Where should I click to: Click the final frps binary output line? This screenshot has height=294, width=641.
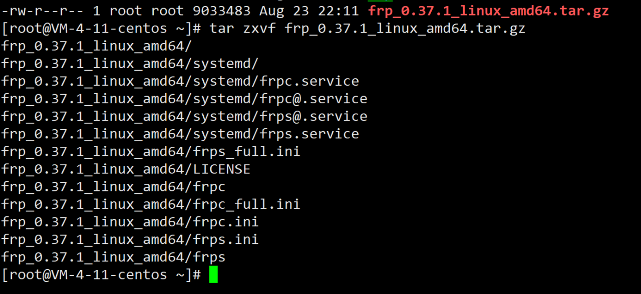pos(113,257)
